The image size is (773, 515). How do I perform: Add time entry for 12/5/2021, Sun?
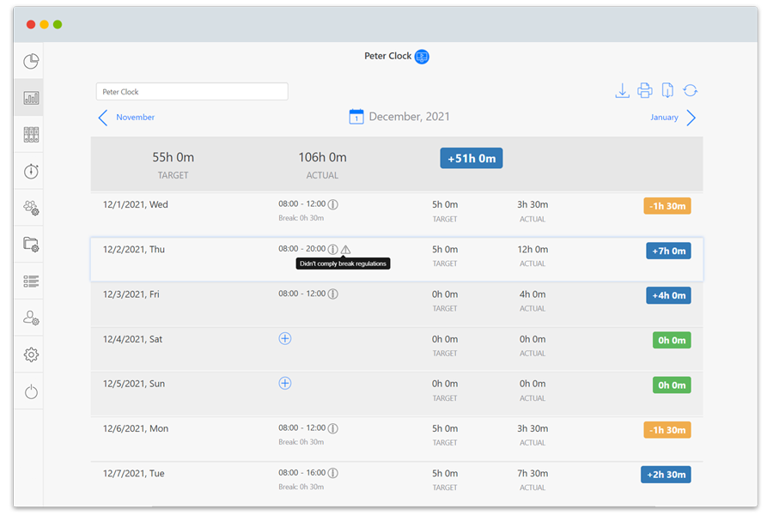[x=285, y=384]
